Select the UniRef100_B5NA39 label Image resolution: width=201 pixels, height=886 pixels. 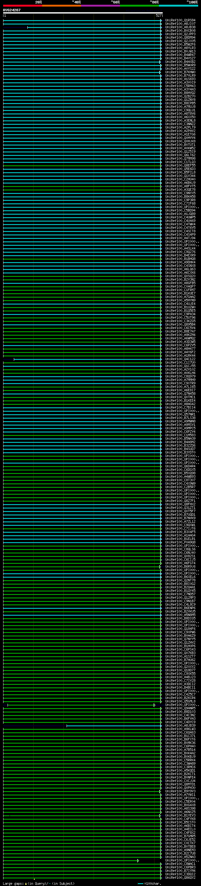(180, 438)
